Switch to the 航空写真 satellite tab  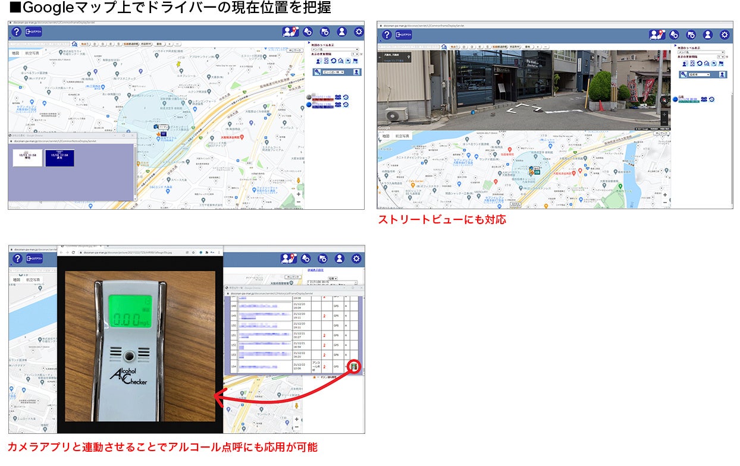(x=32, y=52)
